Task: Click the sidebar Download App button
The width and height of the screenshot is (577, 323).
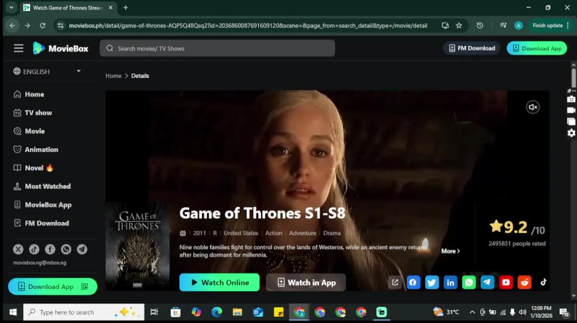Action: [x=53, y=287]
